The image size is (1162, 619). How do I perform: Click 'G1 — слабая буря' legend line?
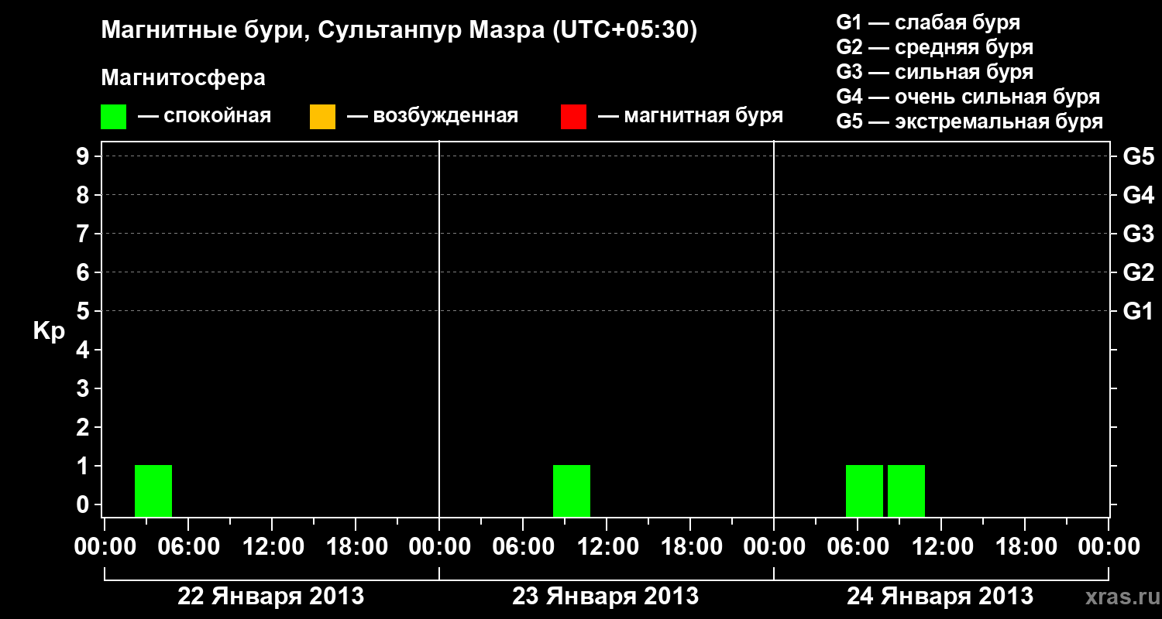click(x=928, y=22)
